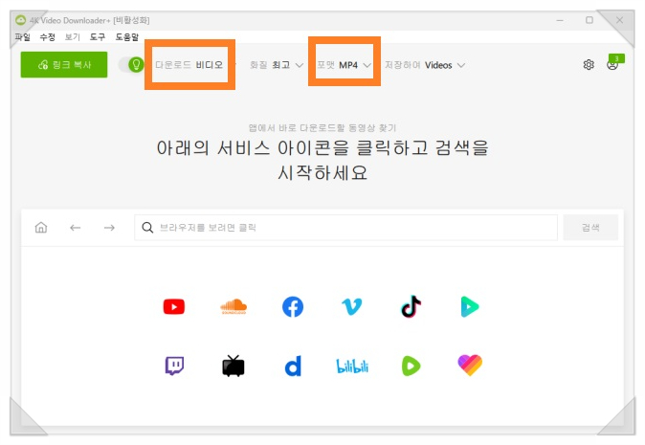Minimize the 4K Video Downloader+ window
The image size is (645, 445).
560,20
